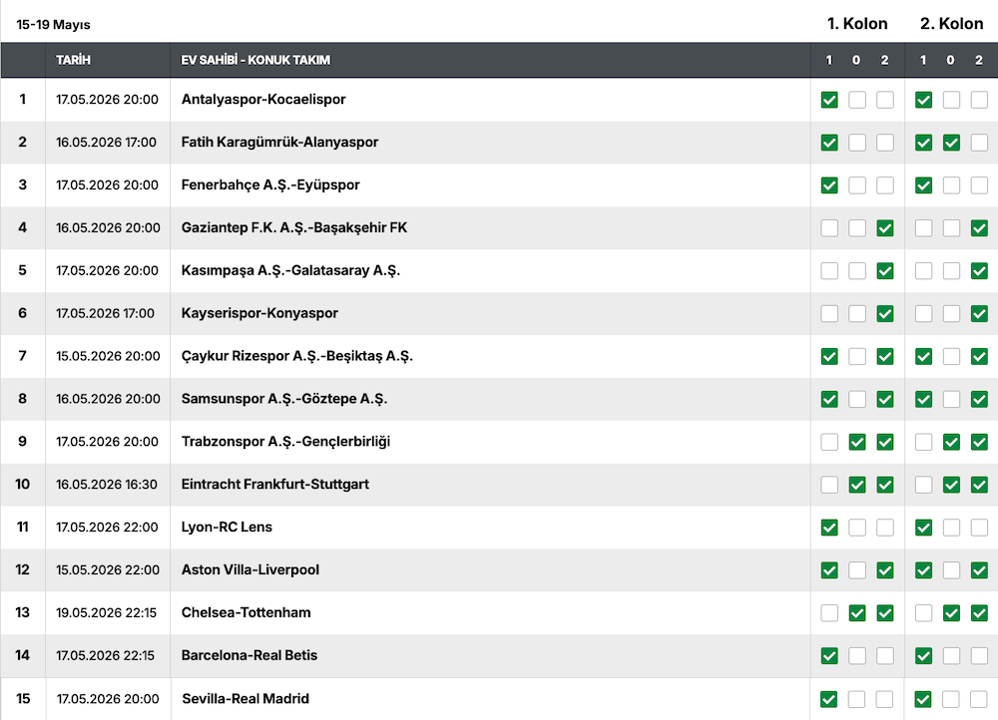The width and height of the screenshot is (998, 720).
Task: Click the date 15.05.2026 22:00
Action: coord(108,569)
